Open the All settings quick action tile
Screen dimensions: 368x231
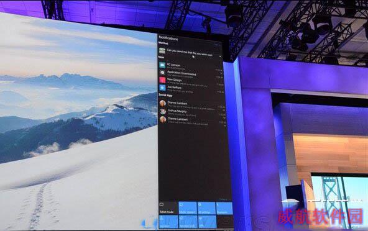coord(206,208)
